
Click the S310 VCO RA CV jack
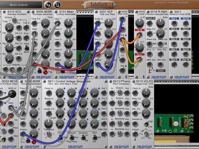click(x=19, y=58)
